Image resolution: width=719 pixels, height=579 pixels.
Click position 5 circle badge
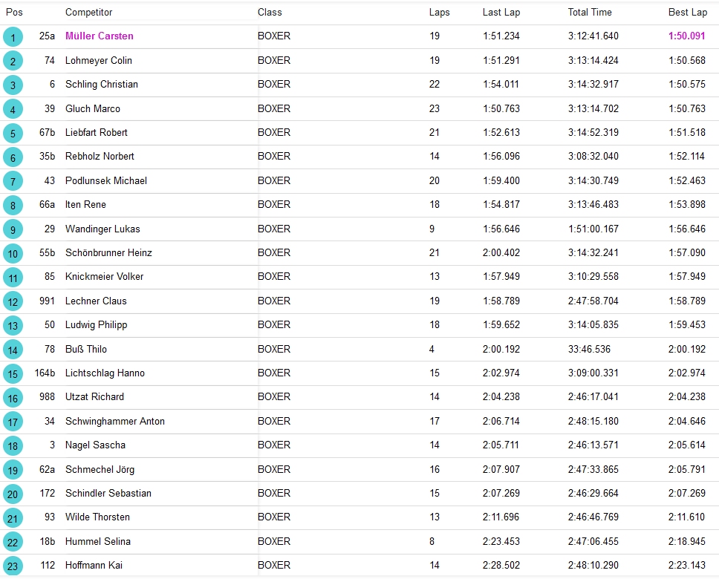pos(13,134)
